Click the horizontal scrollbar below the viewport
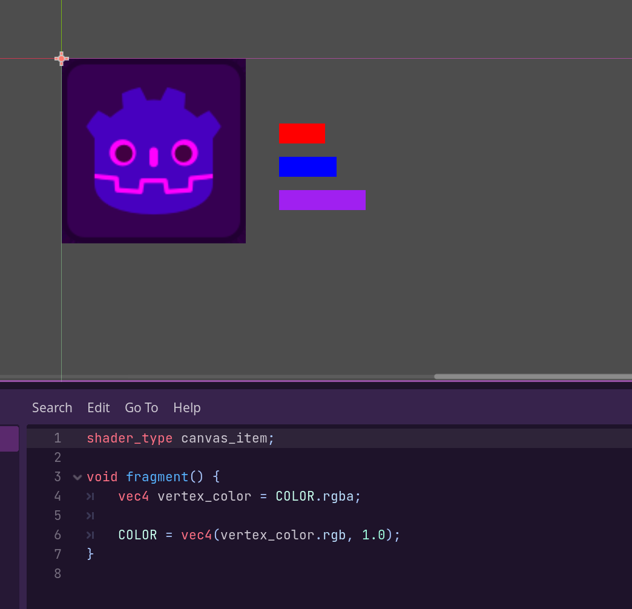This screenshot has height=609, width=632. point(532,376)
